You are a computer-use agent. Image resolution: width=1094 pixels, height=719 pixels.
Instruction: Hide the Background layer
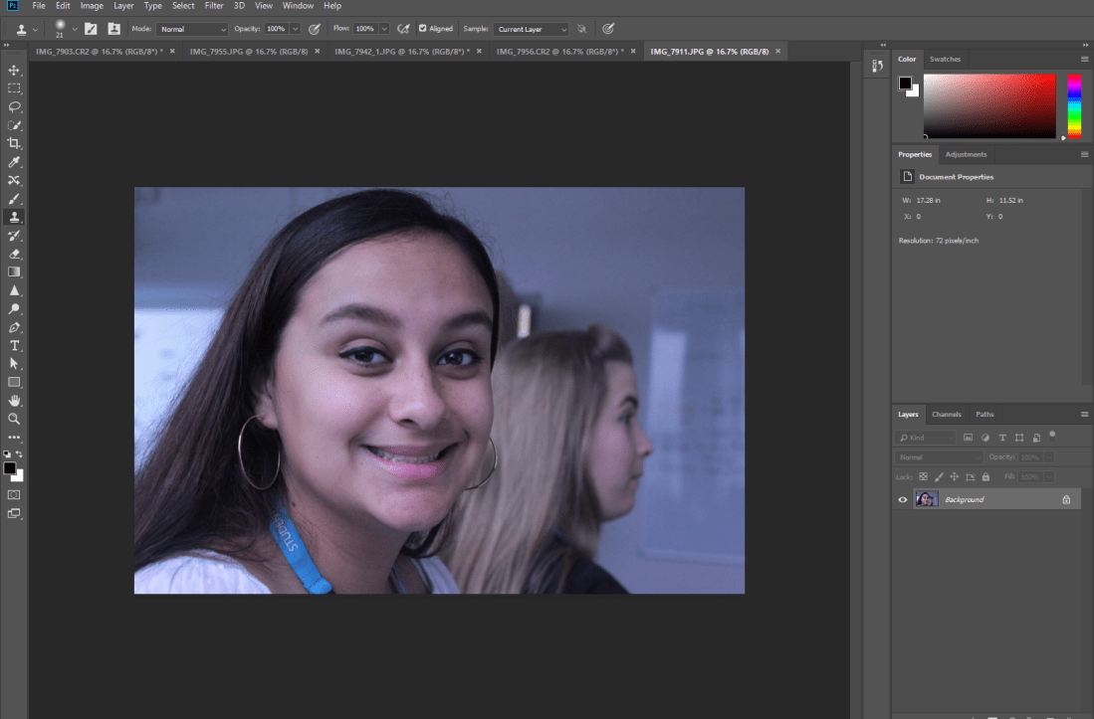point(902,498)
